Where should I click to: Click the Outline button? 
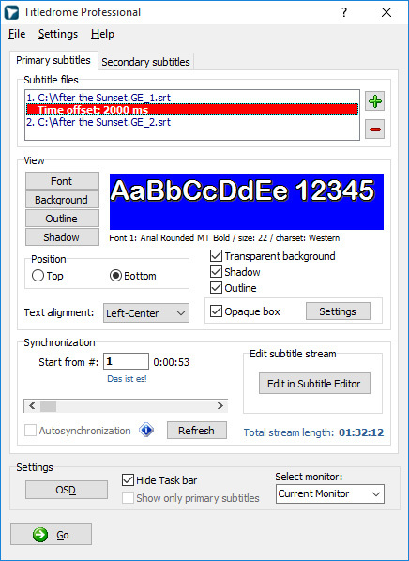click(62, 219)
